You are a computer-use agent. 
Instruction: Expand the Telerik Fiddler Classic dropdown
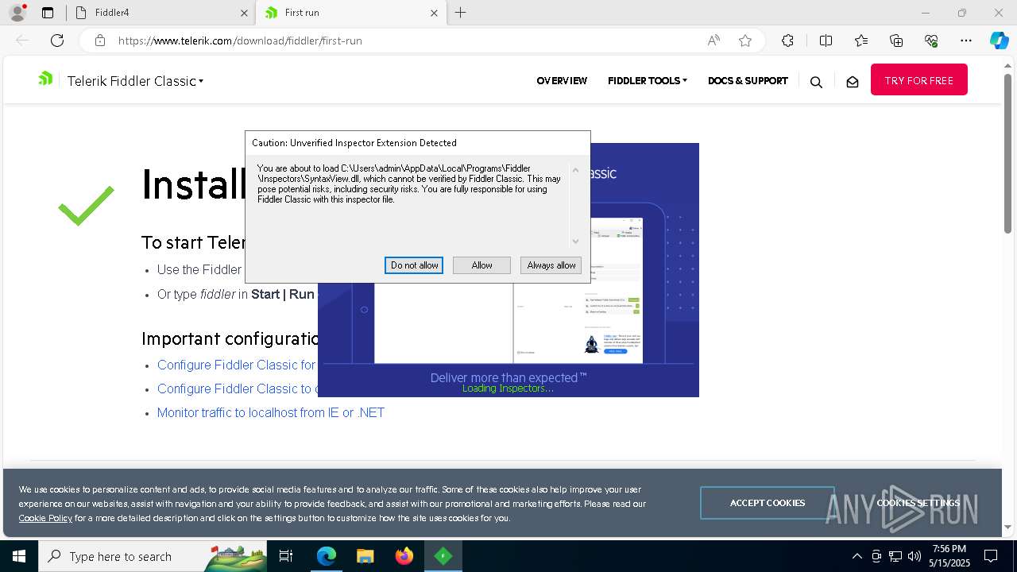(x=135, y=81)
